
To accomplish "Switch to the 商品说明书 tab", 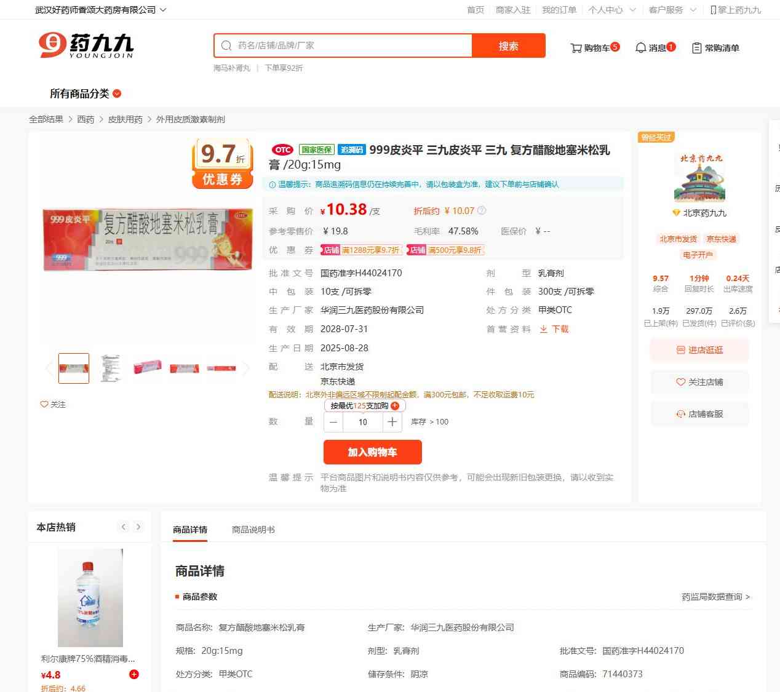I will click(x=253, y=530).
